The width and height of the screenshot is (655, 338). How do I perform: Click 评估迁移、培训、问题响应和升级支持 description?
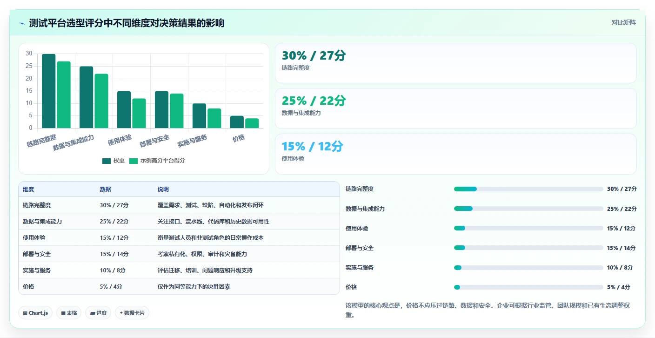[205, 270]
